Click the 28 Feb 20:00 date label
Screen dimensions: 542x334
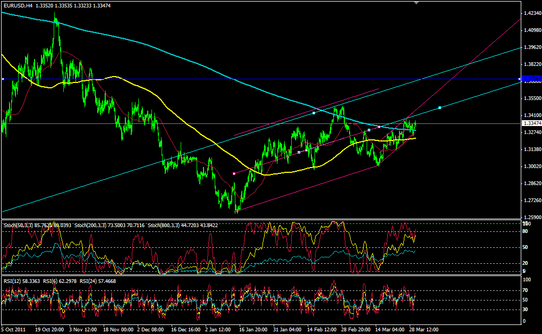[x=355, y=330]
